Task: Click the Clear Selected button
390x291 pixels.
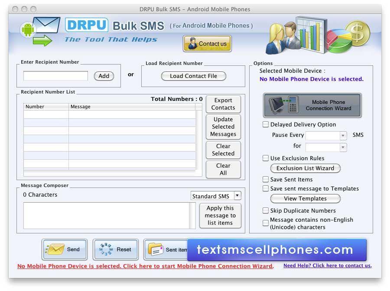Action: click(223, 150)
